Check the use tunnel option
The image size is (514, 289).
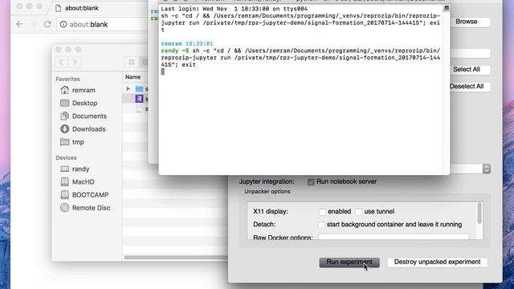click(359, 212)
